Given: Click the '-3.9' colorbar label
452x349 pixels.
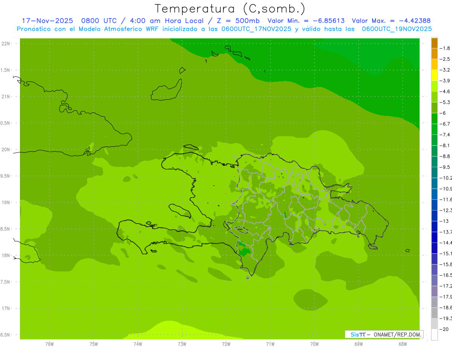Looking at the screenshot, I should coord(446,81).
